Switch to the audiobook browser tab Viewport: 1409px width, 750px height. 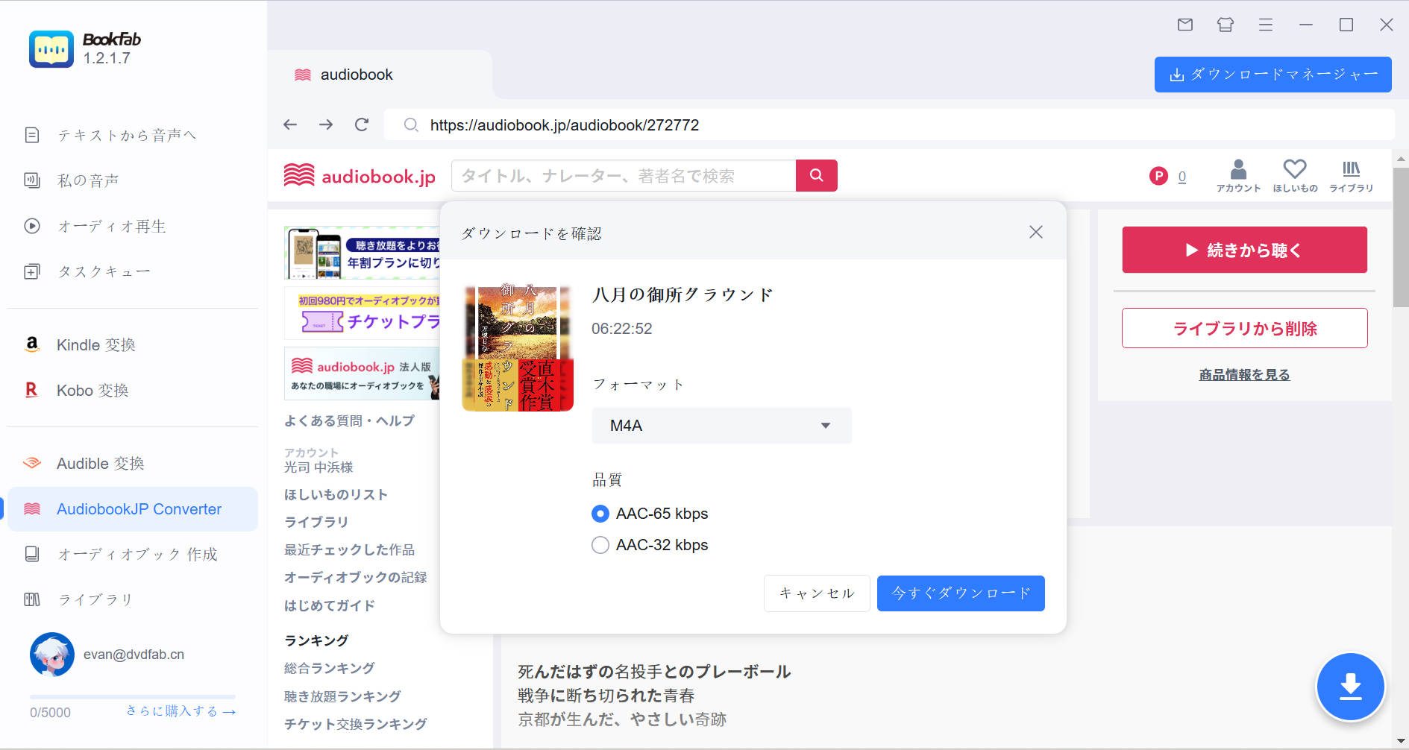[356, 75]
